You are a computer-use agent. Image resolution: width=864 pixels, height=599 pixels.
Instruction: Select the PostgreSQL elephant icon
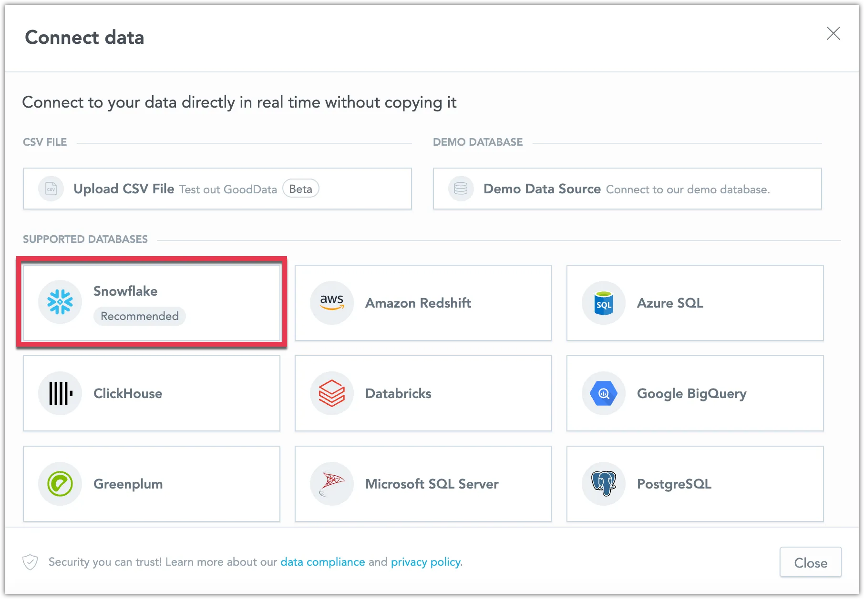pos(603,484)
